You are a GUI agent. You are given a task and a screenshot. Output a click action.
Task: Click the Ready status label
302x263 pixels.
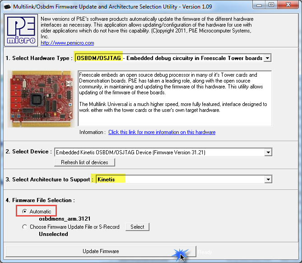[x=205, y=252]
